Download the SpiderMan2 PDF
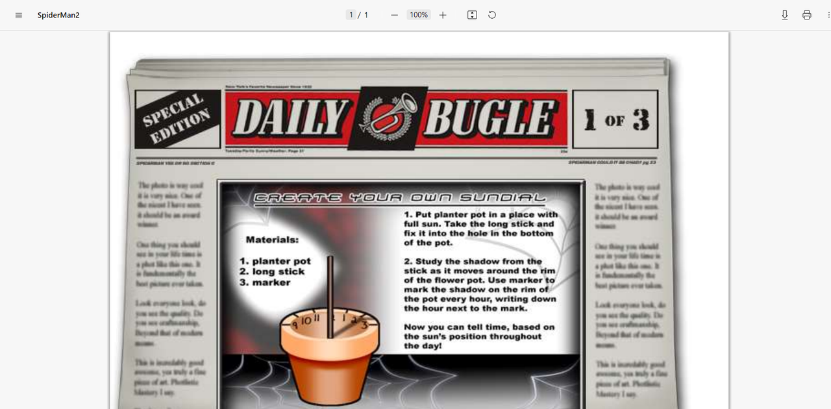Viewport: 831px width, 409px height. [x=784, y=15]
